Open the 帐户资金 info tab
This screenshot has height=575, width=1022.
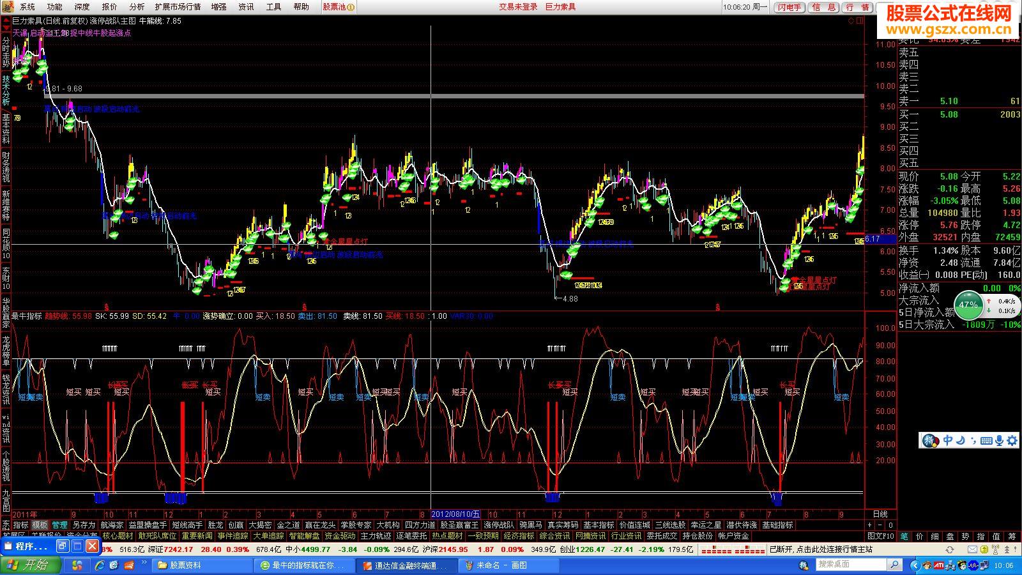coord(733,536)
